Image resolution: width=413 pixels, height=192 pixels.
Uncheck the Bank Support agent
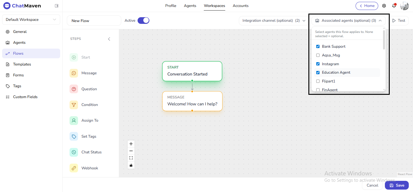tap(318, 46)
